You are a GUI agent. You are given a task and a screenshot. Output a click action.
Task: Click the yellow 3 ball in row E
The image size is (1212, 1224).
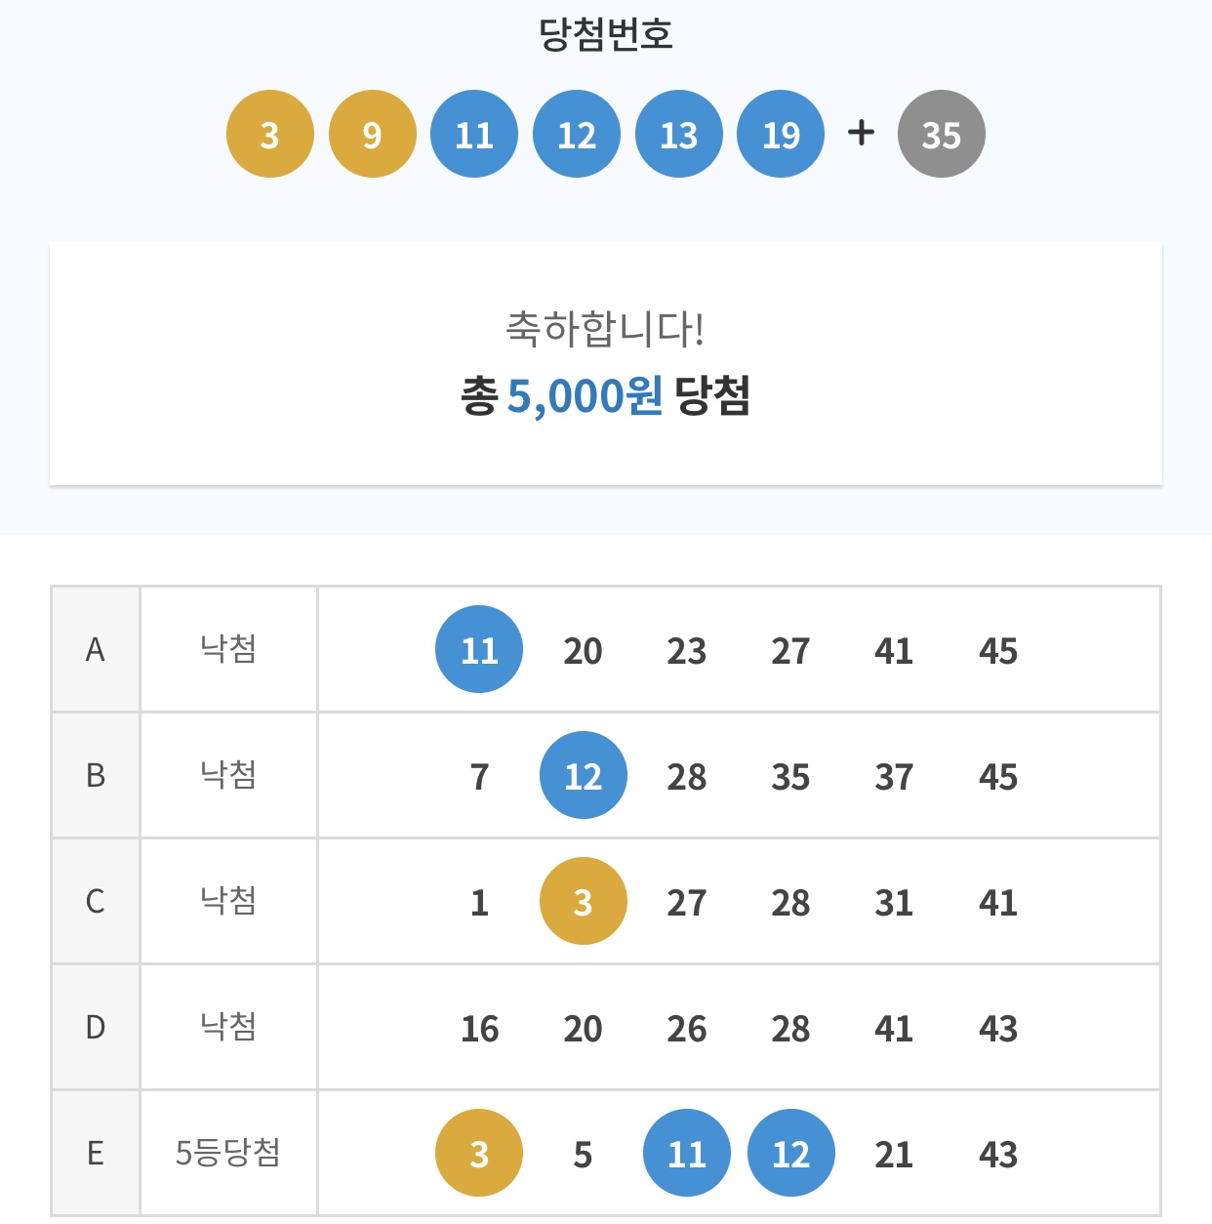click(x=479, y=1154)
